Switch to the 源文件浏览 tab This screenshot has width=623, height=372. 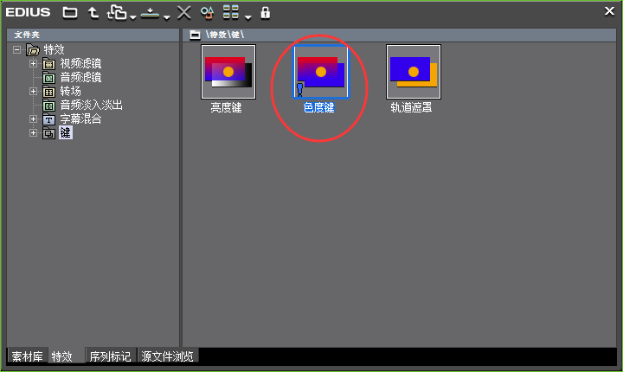[167, 356]
